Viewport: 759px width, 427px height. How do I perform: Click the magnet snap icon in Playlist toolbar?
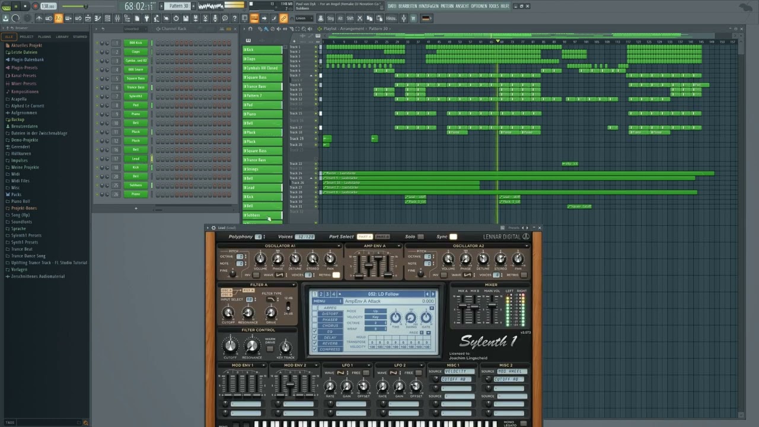coord(250,29)
